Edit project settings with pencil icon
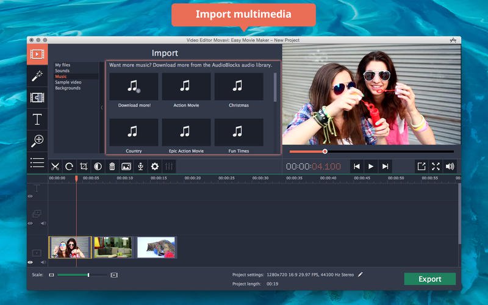 point(361,274)
